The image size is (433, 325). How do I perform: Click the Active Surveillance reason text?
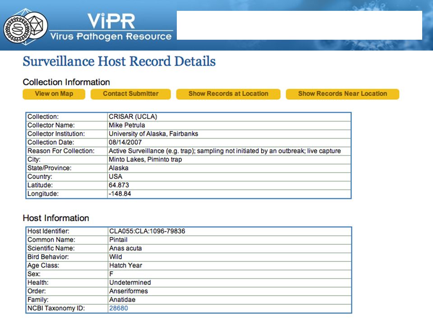pos(225,151)
